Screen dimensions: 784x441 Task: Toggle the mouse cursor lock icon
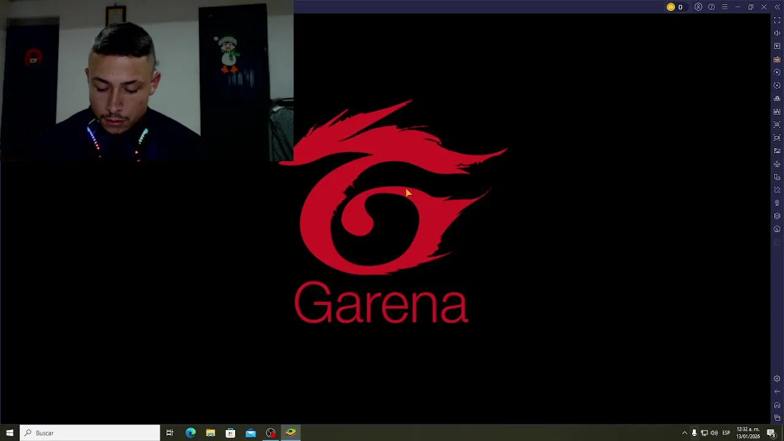coord(777,47)
